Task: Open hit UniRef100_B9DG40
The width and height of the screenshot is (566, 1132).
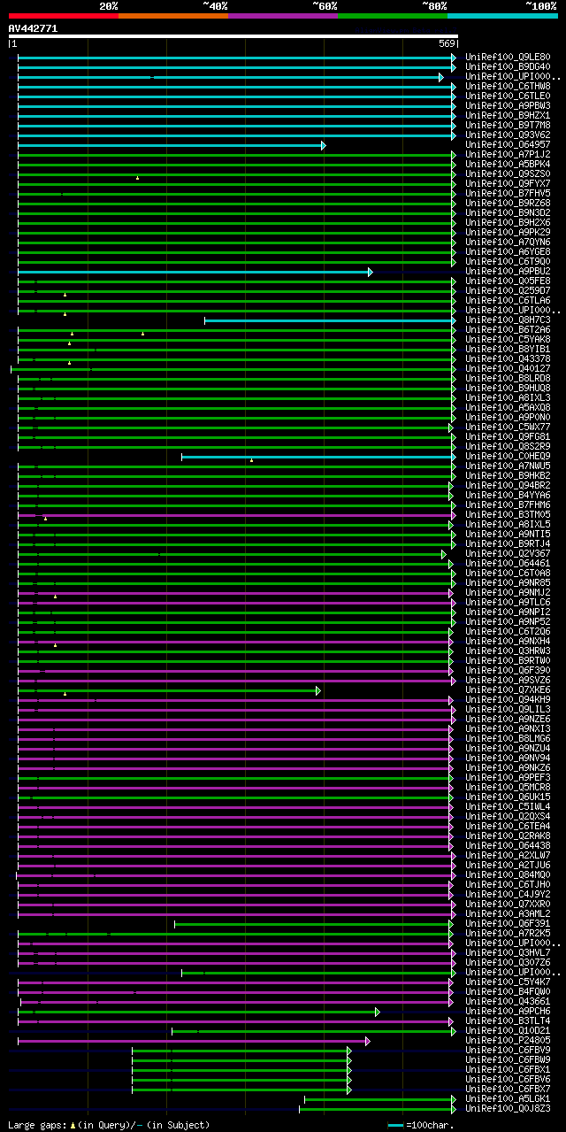Action: click(x=508, y=67)
